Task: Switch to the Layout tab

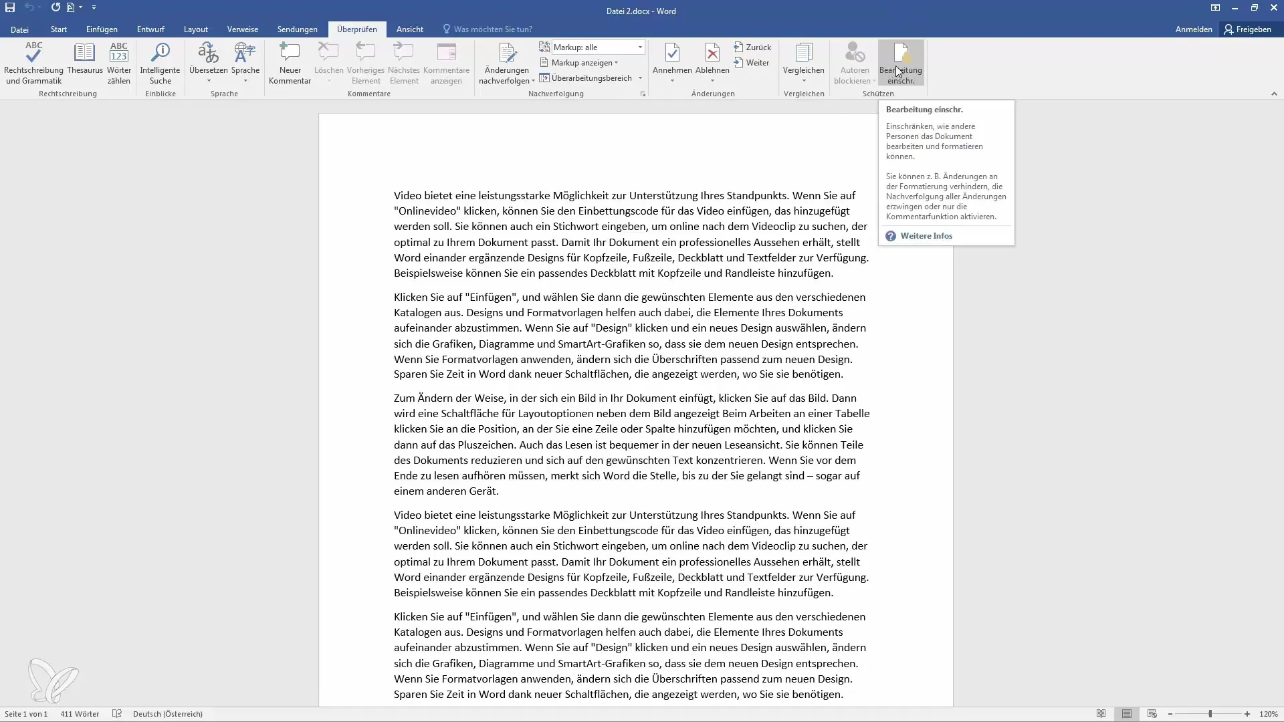Action: tap(196, 29)
